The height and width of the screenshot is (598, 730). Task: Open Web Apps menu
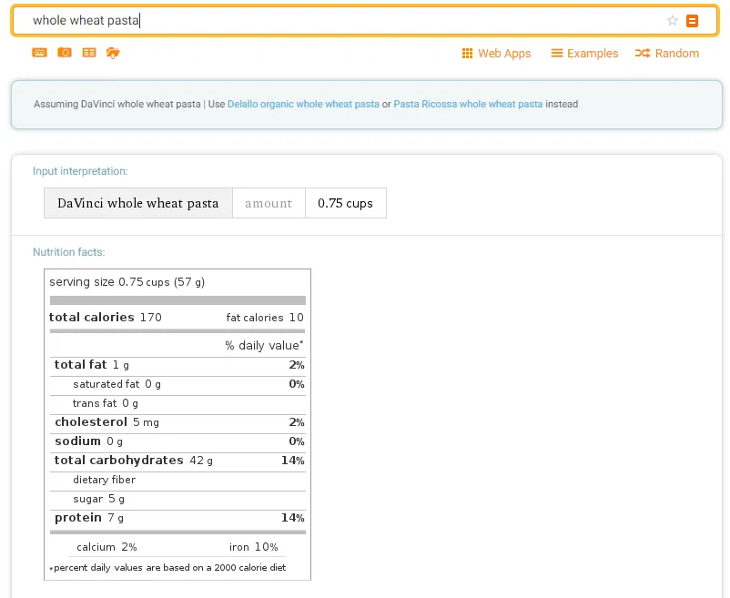pyautogui.click(x=496, y=54)
